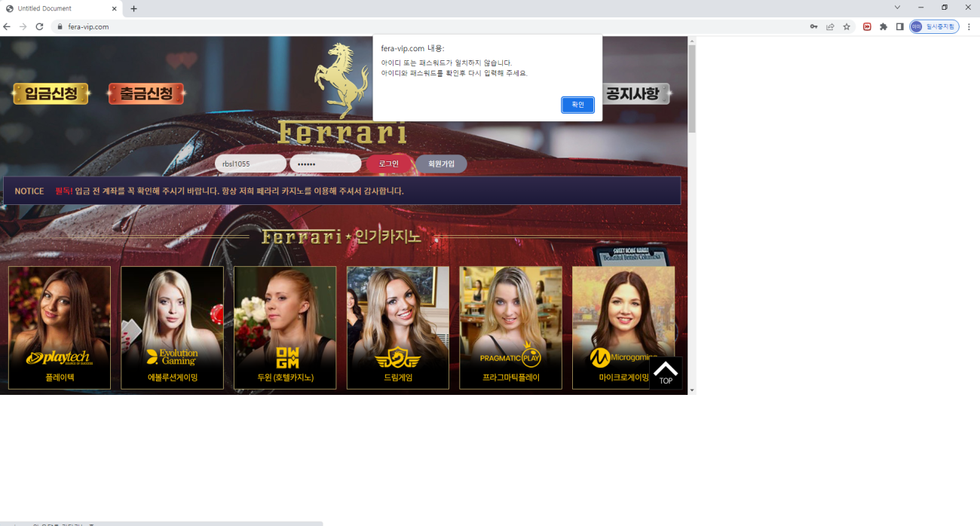Image resolution: width=980 pixels, height=526 pixels.
Task: Click the page vertical scrollbar thumb
Action: 692,89
